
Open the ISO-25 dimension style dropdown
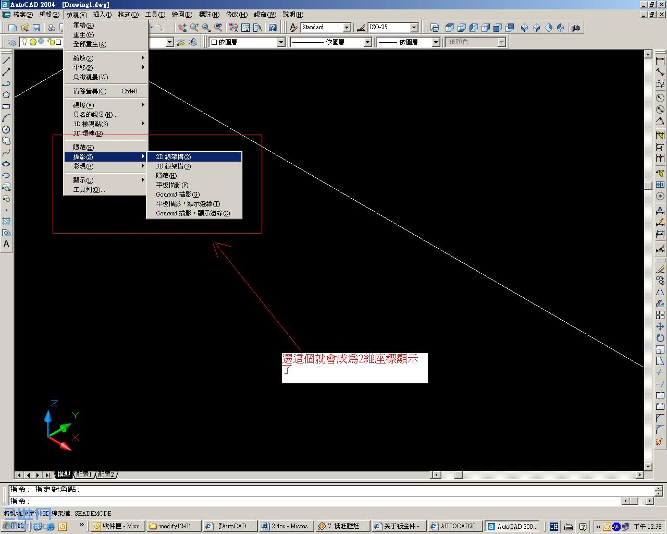[414, 27]
